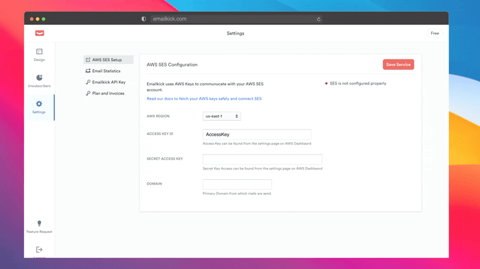The image size is (480, 269).
Task: Click the Emailkick API Key key icon
Action: point(88,82)
